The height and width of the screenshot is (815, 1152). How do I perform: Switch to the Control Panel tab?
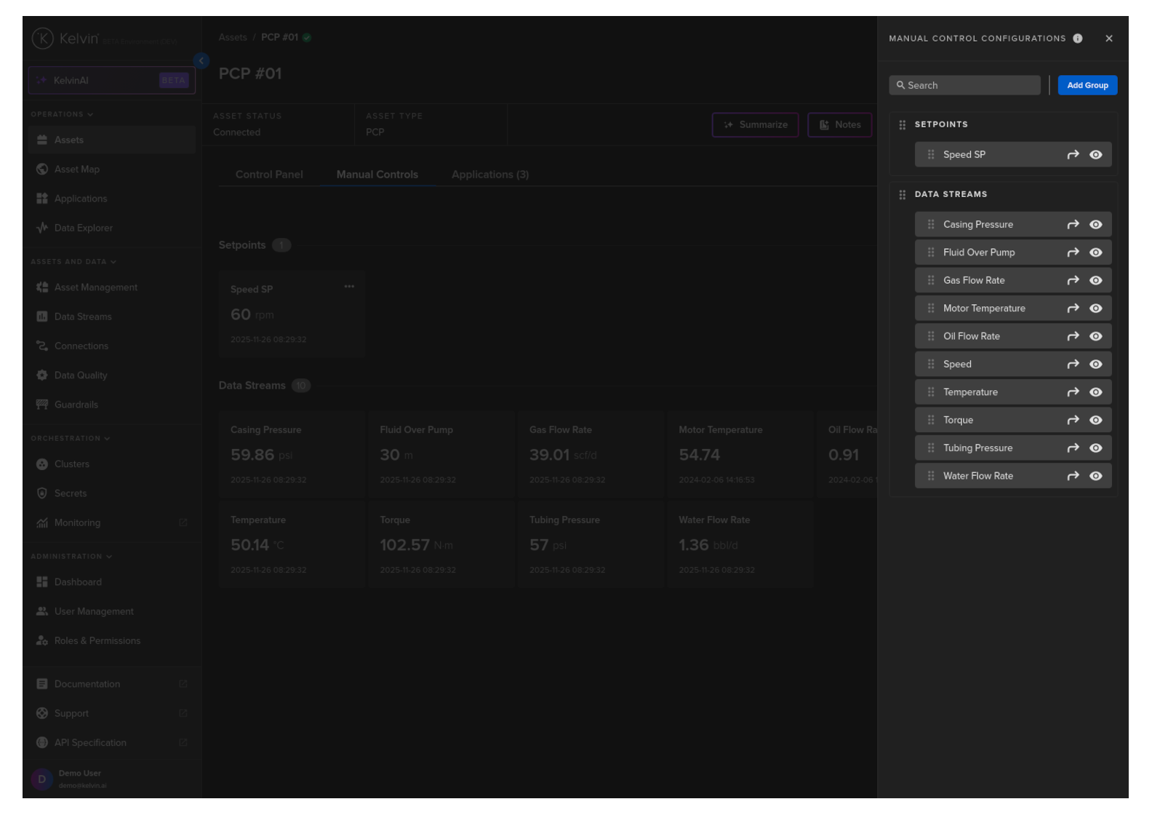269,175
